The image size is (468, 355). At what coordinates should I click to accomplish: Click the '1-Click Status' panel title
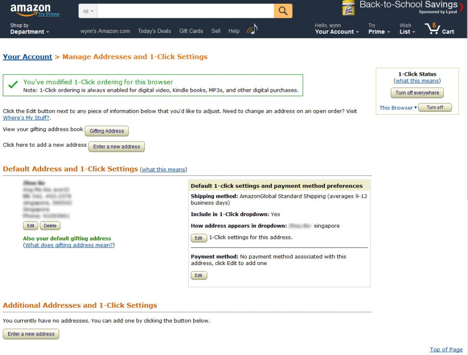click(x=417, y=74)
